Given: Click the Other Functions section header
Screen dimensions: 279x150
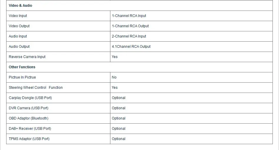Looking at the screenshot, I should (22, 67).
